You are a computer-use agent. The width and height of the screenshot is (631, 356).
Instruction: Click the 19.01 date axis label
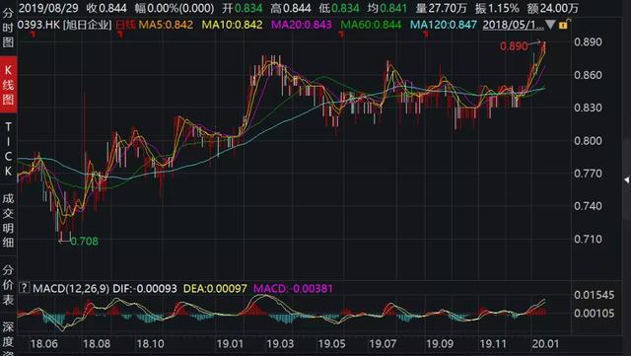[230, 344]
